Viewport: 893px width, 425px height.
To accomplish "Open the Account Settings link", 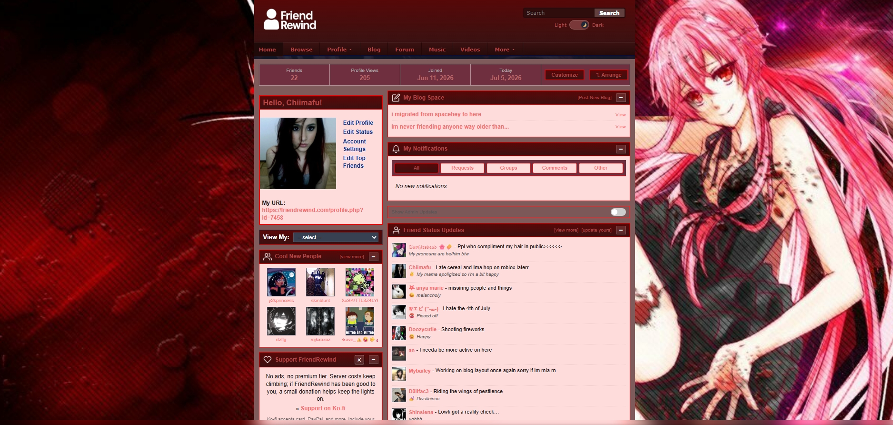I will point(355,145).
